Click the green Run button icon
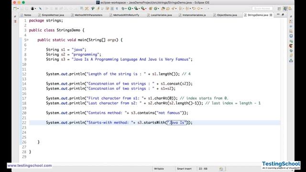Screen dimensions: 306x172 [130, 9]
